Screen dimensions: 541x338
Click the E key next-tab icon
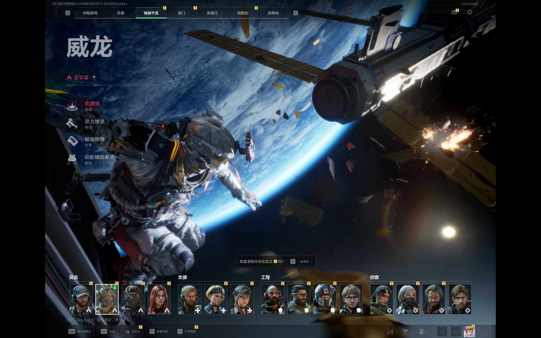click(x=296, y=13)
